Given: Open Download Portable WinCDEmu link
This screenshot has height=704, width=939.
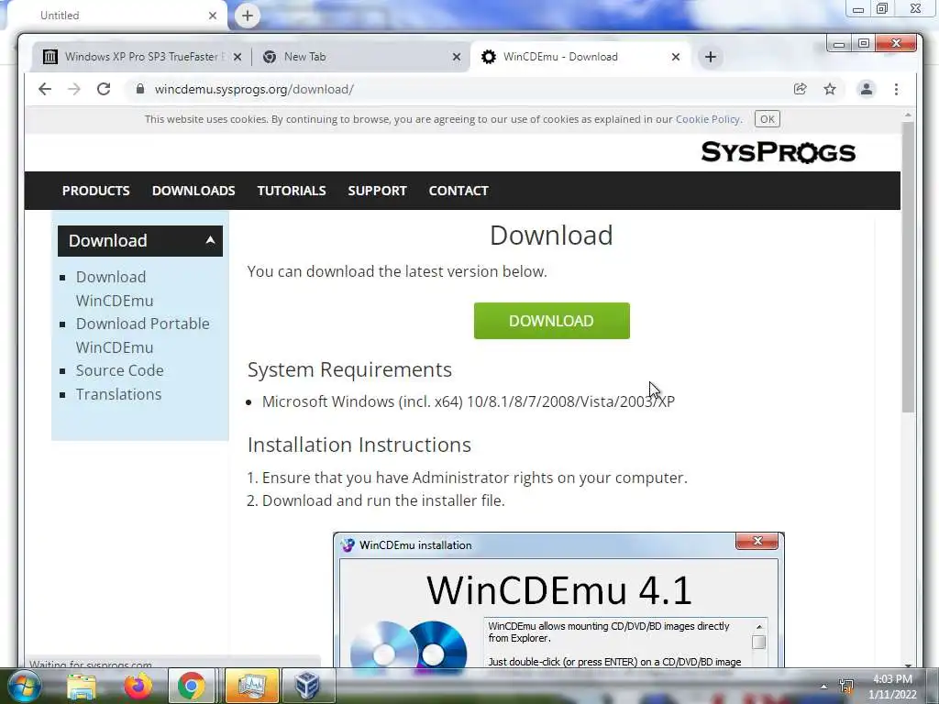Looking at the screenshot, I should pos(142,335).
